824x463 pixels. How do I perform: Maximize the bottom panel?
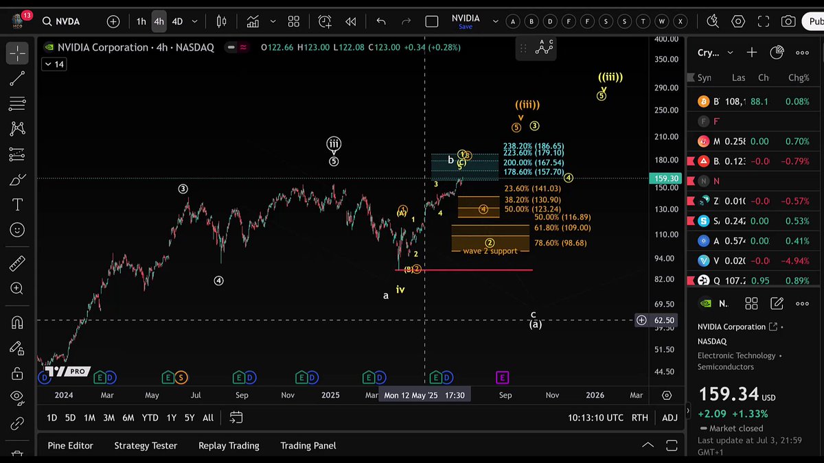[672, 445]
